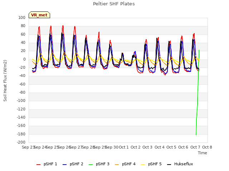Click the Oct 1 x-axis label

point(124,147)
